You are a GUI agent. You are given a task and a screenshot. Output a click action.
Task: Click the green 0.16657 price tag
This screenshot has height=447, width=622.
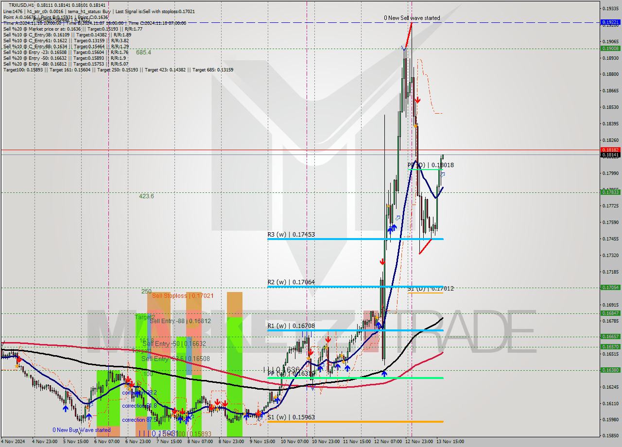[x=610, y=337]
